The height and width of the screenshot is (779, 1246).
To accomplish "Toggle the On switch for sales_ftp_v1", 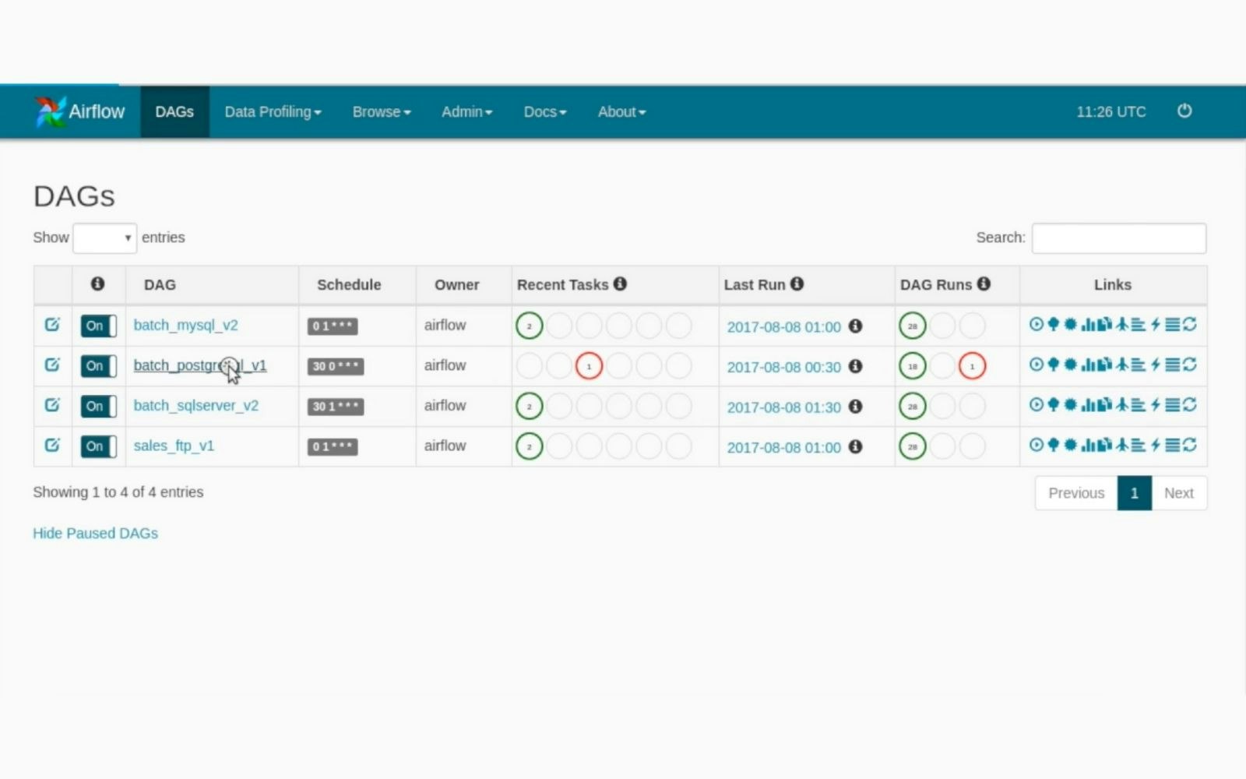I will 99,446.
